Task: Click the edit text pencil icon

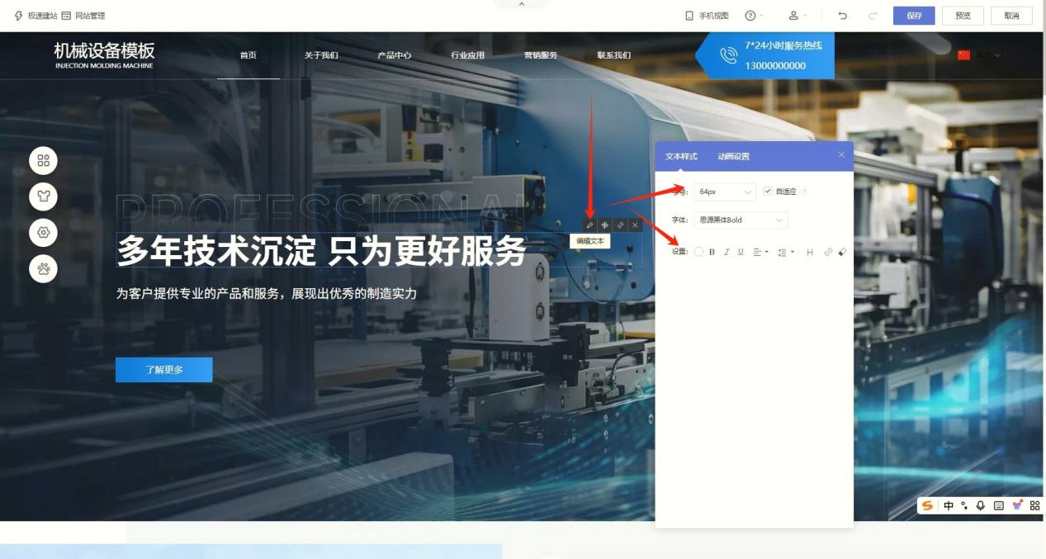Action: pos(589,225)
